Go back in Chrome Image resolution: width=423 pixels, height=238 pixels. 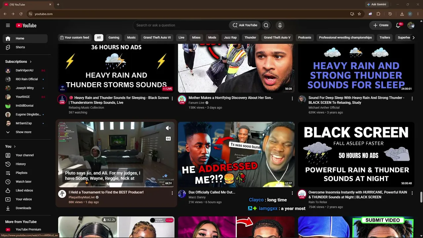coord(5,14)
